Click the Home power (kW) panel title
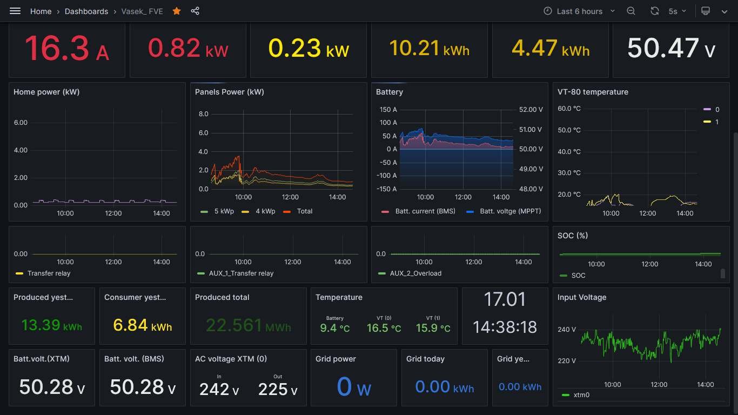Image resolution: width=738 pixels, height=415 pixels. [x=46, y=92]
